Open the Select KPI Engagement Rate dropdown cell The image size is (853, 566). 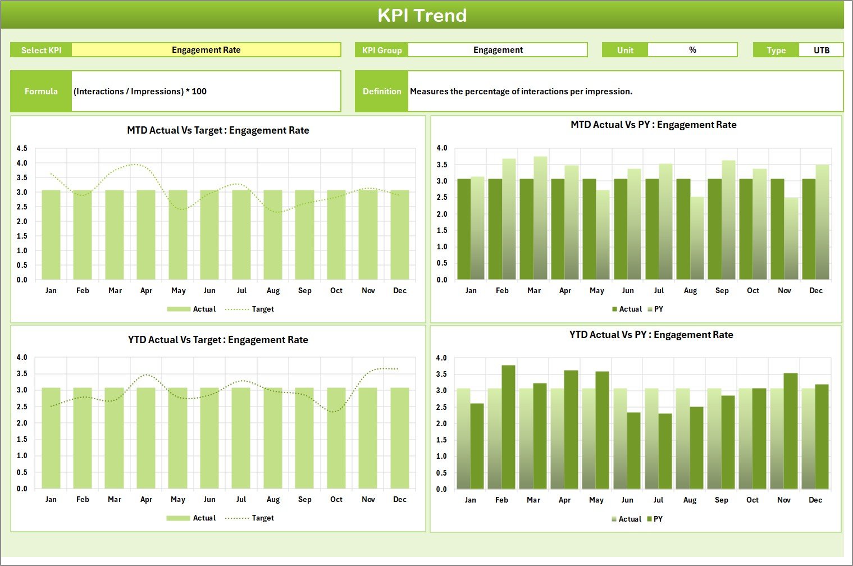(206, 50)
